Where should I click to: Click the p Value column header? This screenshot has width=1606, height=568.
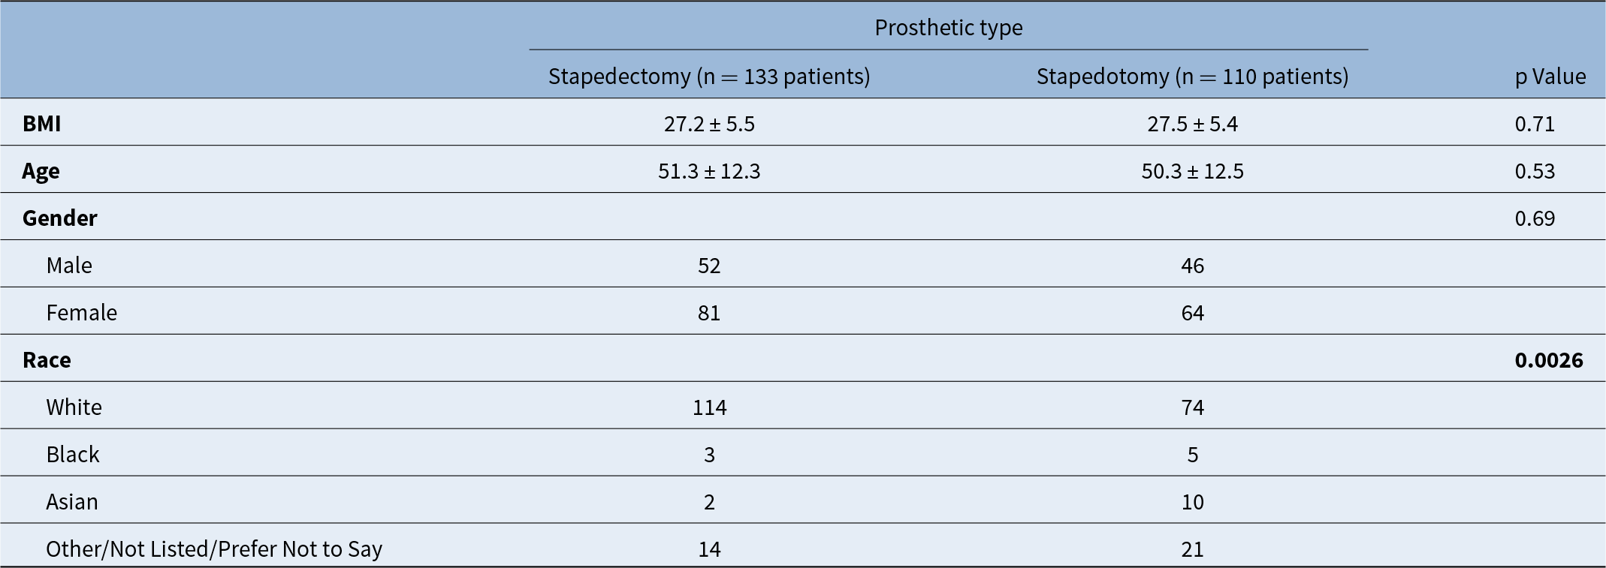click(x=1550, y=77)
